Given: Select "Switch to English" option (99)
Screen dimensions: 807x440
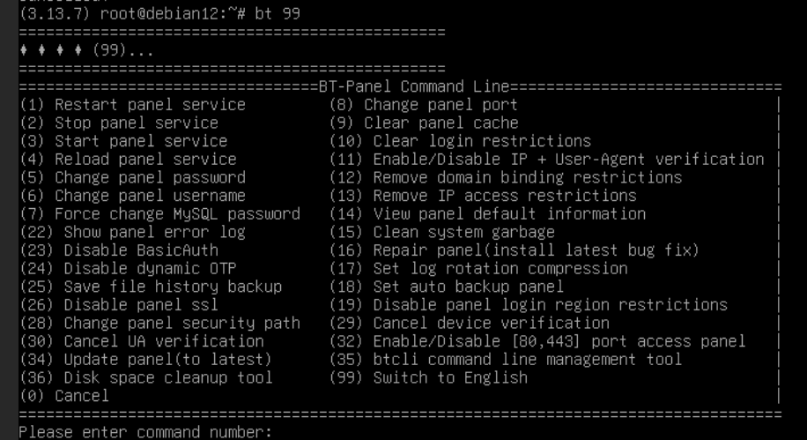Looking at the screenshot, I should pos(428,377).
